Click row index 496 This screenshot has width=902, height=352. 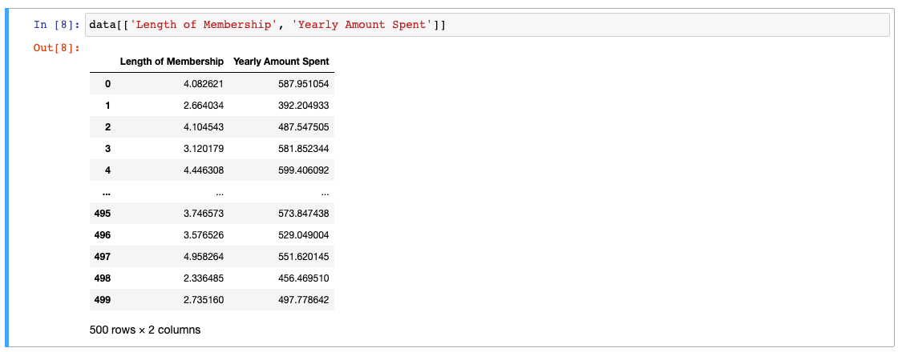[x=103, y=235]
